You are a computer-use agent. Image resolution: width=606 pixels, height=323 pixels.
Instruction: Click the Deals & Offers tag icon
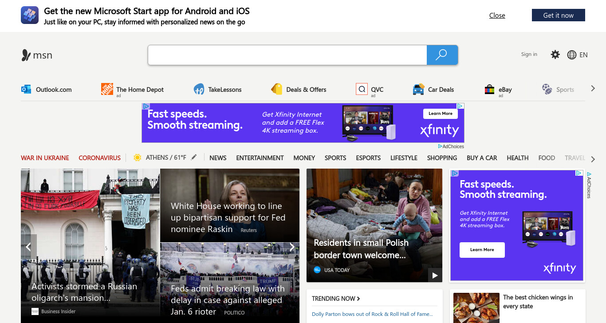point(277,89)
